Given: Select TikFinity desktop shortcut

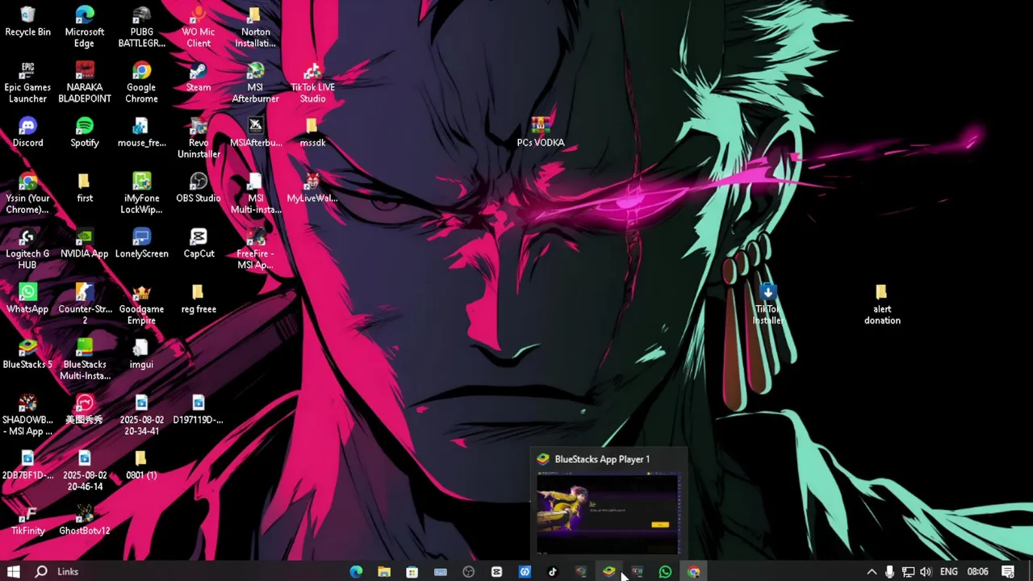Looking at the screenshot, I should (x=27, y=521).
